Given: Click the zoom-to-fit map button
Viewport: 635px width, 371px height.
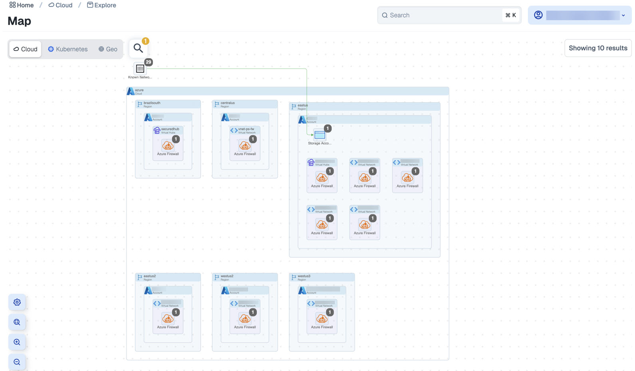Looking at the screenshot, I should [x=17, y=322].
